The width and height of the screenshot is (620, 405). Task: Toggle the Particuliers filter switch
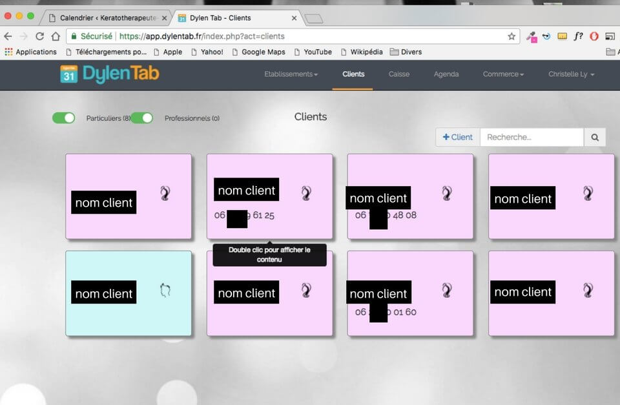pyautogui.click(x=64, y=118)
